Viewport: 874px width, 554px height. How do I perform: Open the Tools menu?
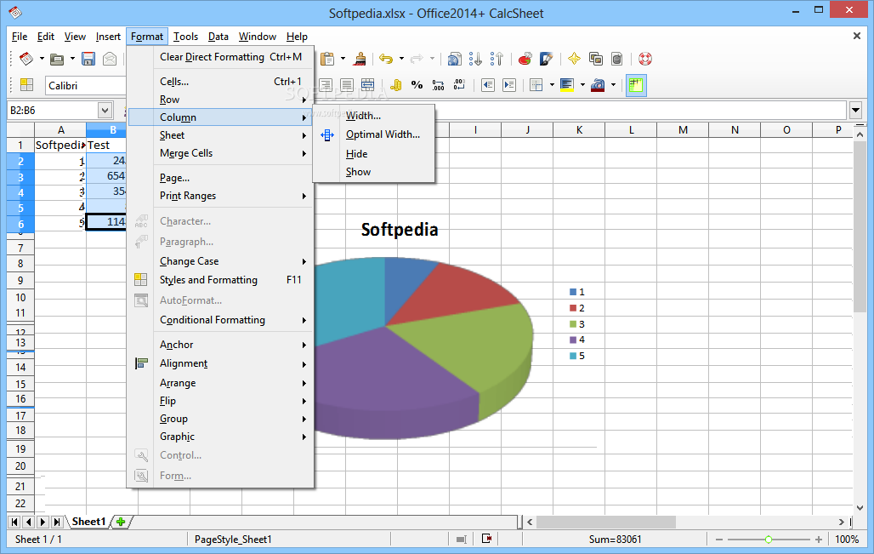[185, 37]
